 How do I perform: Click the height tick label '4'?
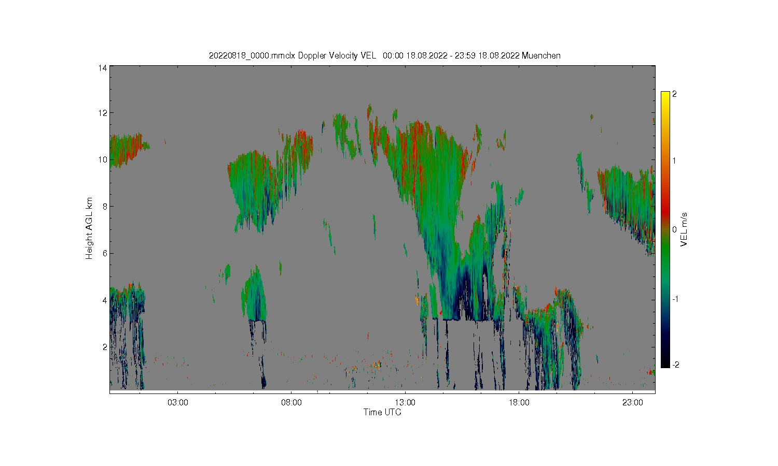(x=105, y=300)
